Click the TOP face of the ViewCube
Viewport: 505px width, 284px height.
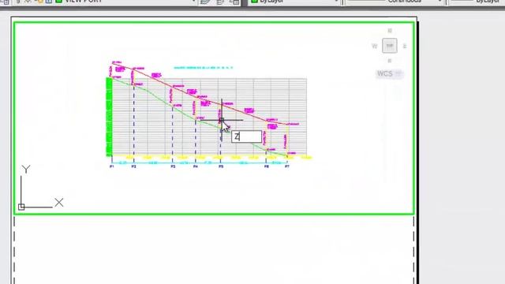tap(389, 46)
